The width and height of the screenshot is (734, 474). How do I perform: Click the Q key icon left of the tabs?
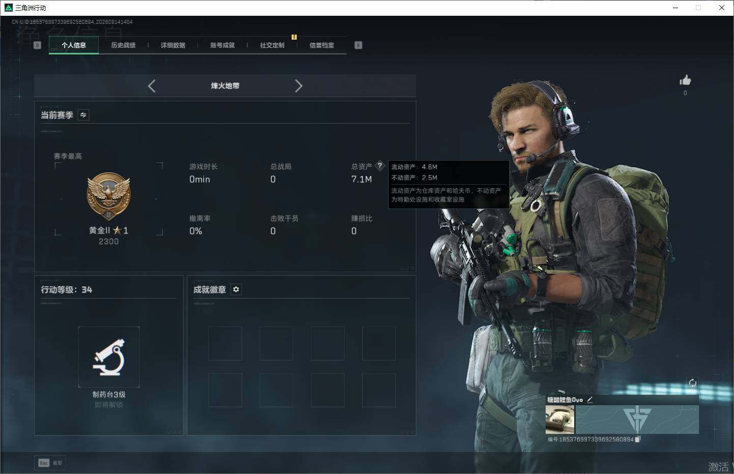tap(37, 45)
